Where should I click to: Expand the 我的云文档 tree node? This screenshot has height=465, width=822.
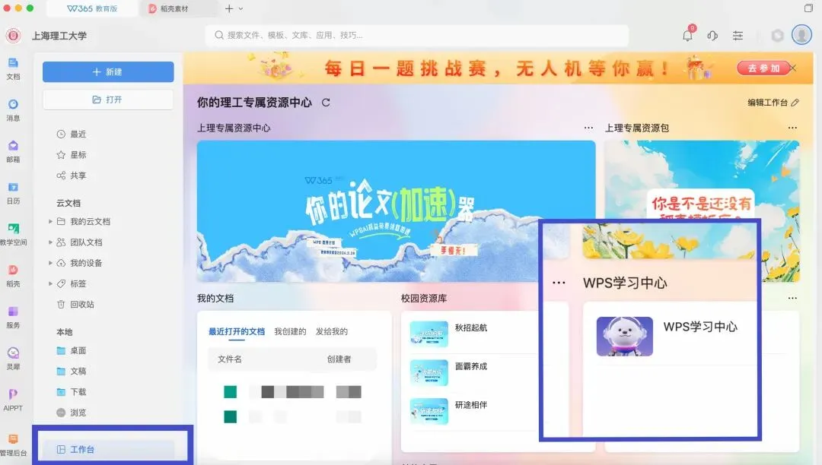click(x=50, y=222)
